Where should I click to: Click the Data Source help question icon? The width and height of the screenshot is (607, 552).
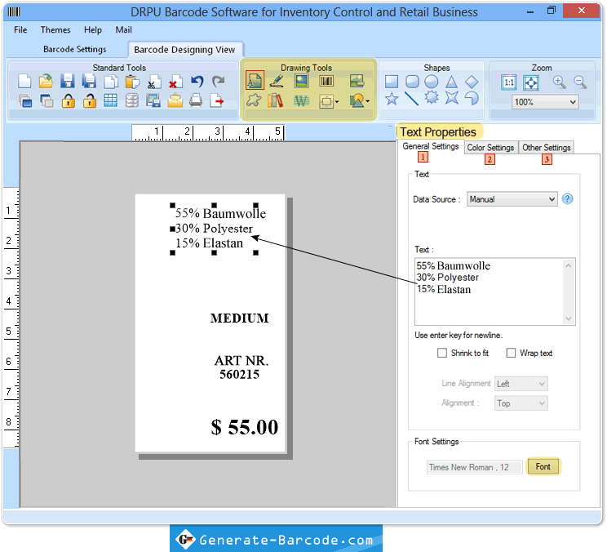pyautogui.click(x=567, y=198)
